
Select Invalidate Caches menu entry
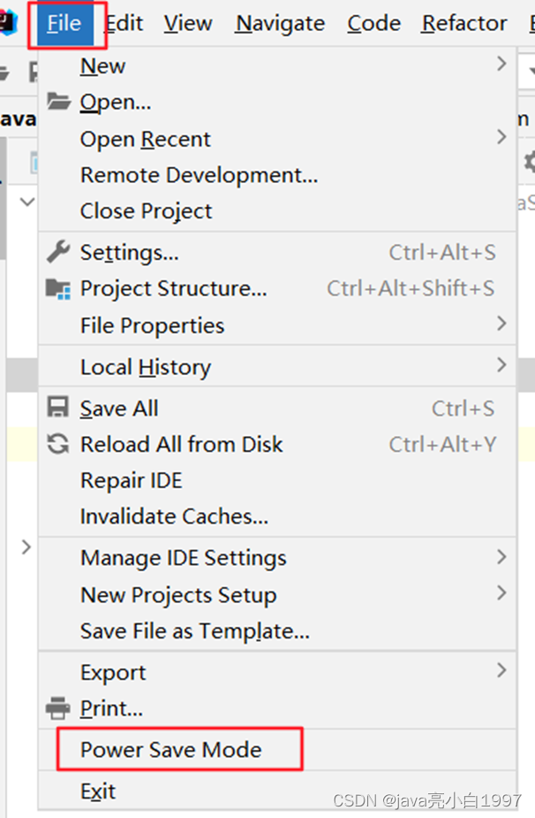pos(174,516)
